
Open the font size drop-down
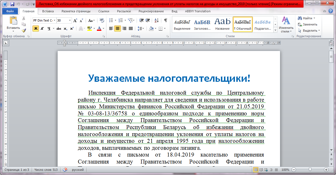pyautogui.click(x=70, y=20)
